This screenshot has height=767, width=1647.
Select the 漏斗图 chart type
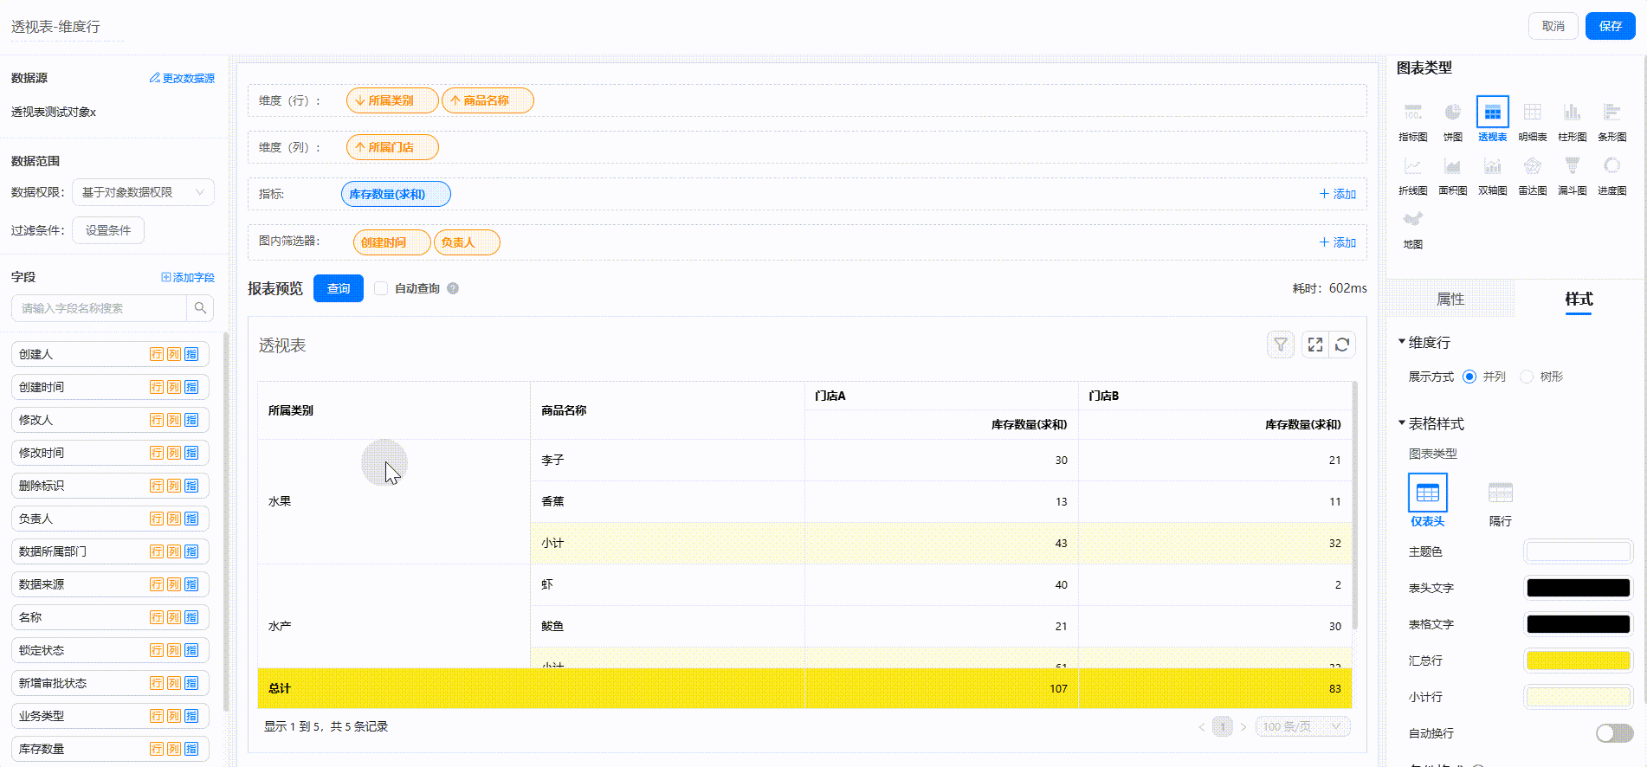1572,174
